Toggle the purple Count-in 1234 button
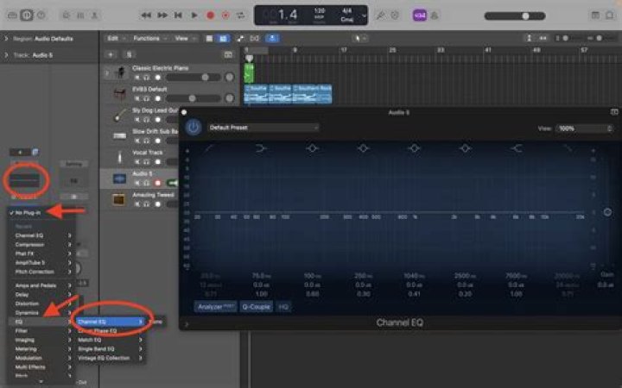Viewport: 622px width, 388px height. coord(420,16)
